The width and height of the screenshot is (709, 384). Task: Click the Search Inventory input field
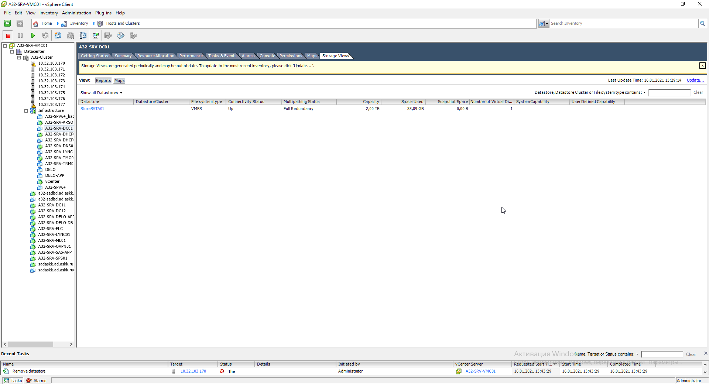(624, 24)
